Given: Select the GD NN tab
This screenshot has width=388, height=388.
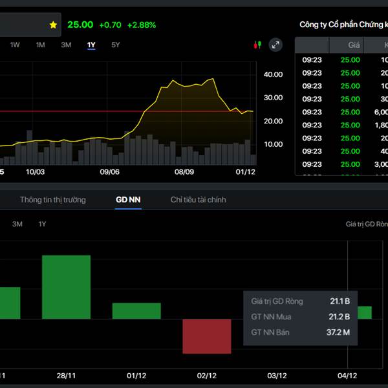Looking at the screenshot, I should 128,200.
